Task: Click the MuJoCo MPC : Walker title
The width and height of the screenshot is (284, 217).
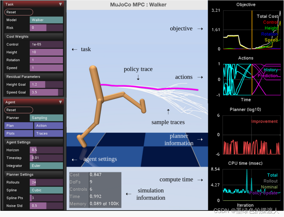Action: [x=138, y=5]
